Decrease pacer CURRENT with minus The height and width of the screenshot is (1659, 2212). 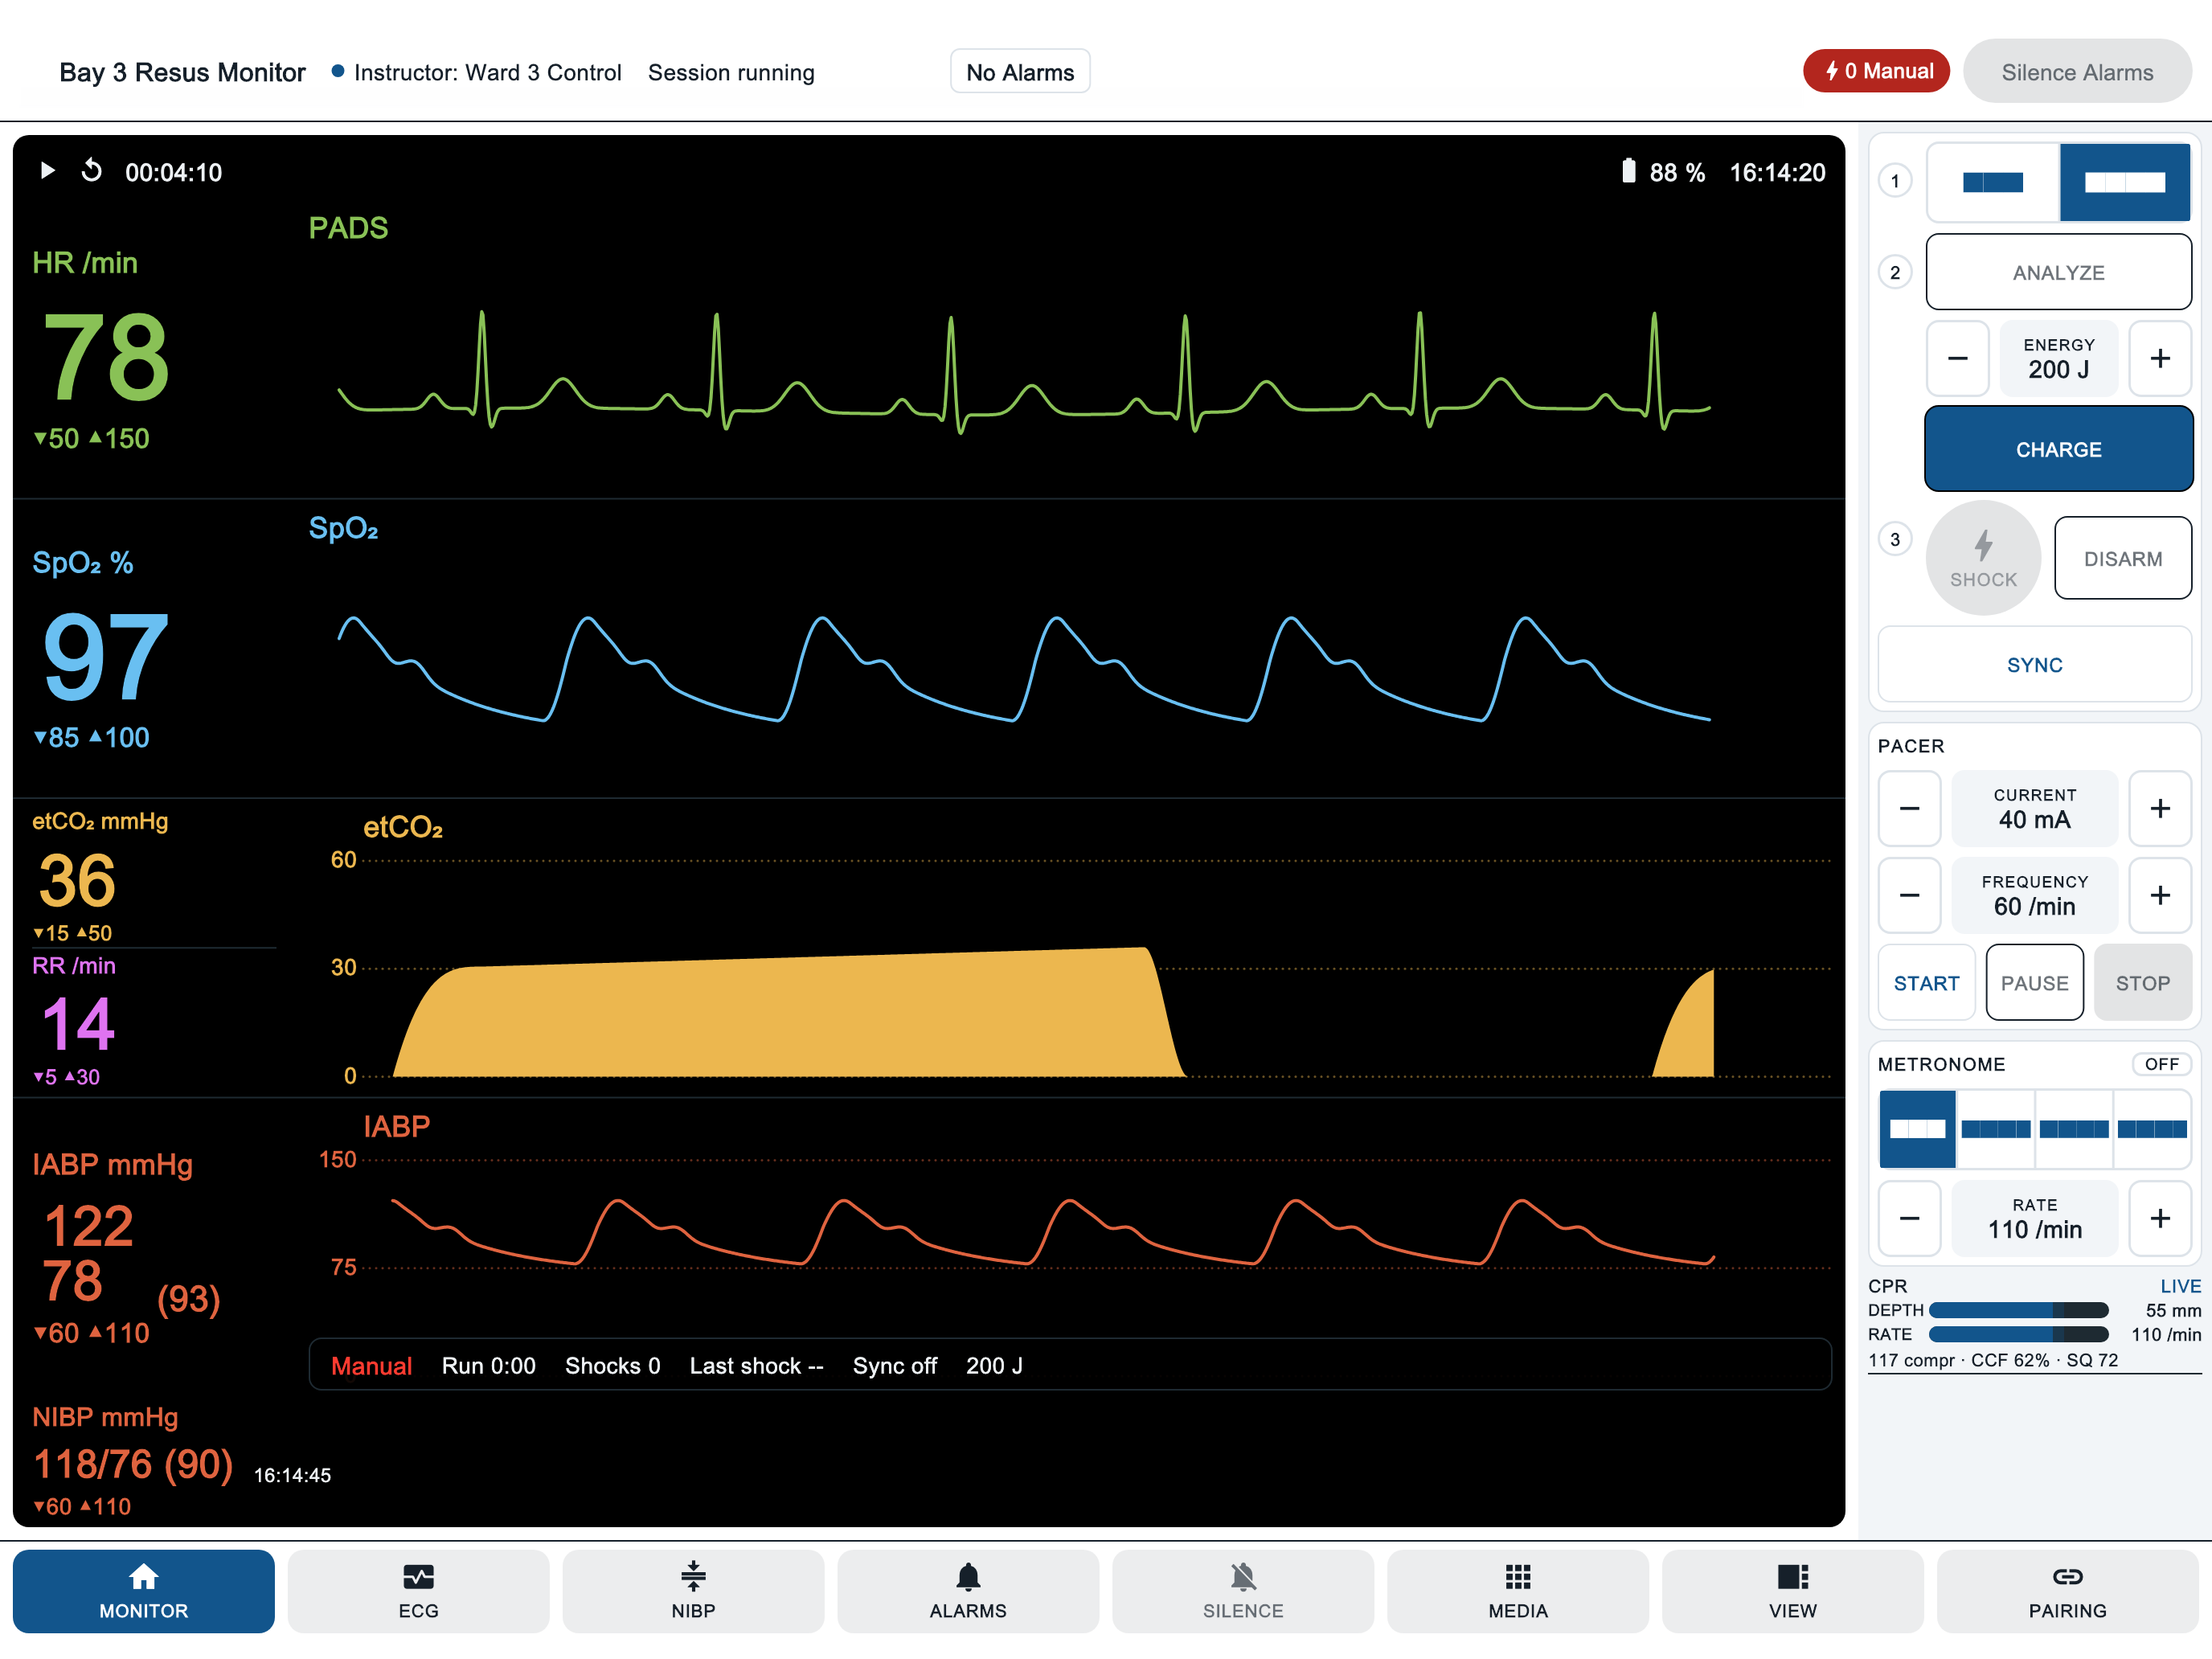pos(1909,808)
